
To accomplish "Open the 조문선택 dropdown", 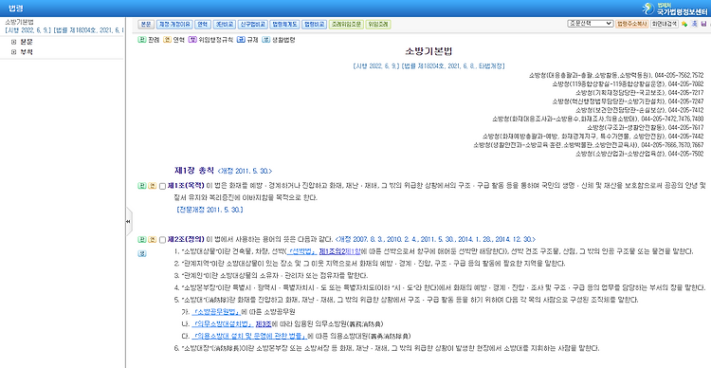I will point(590,24).
